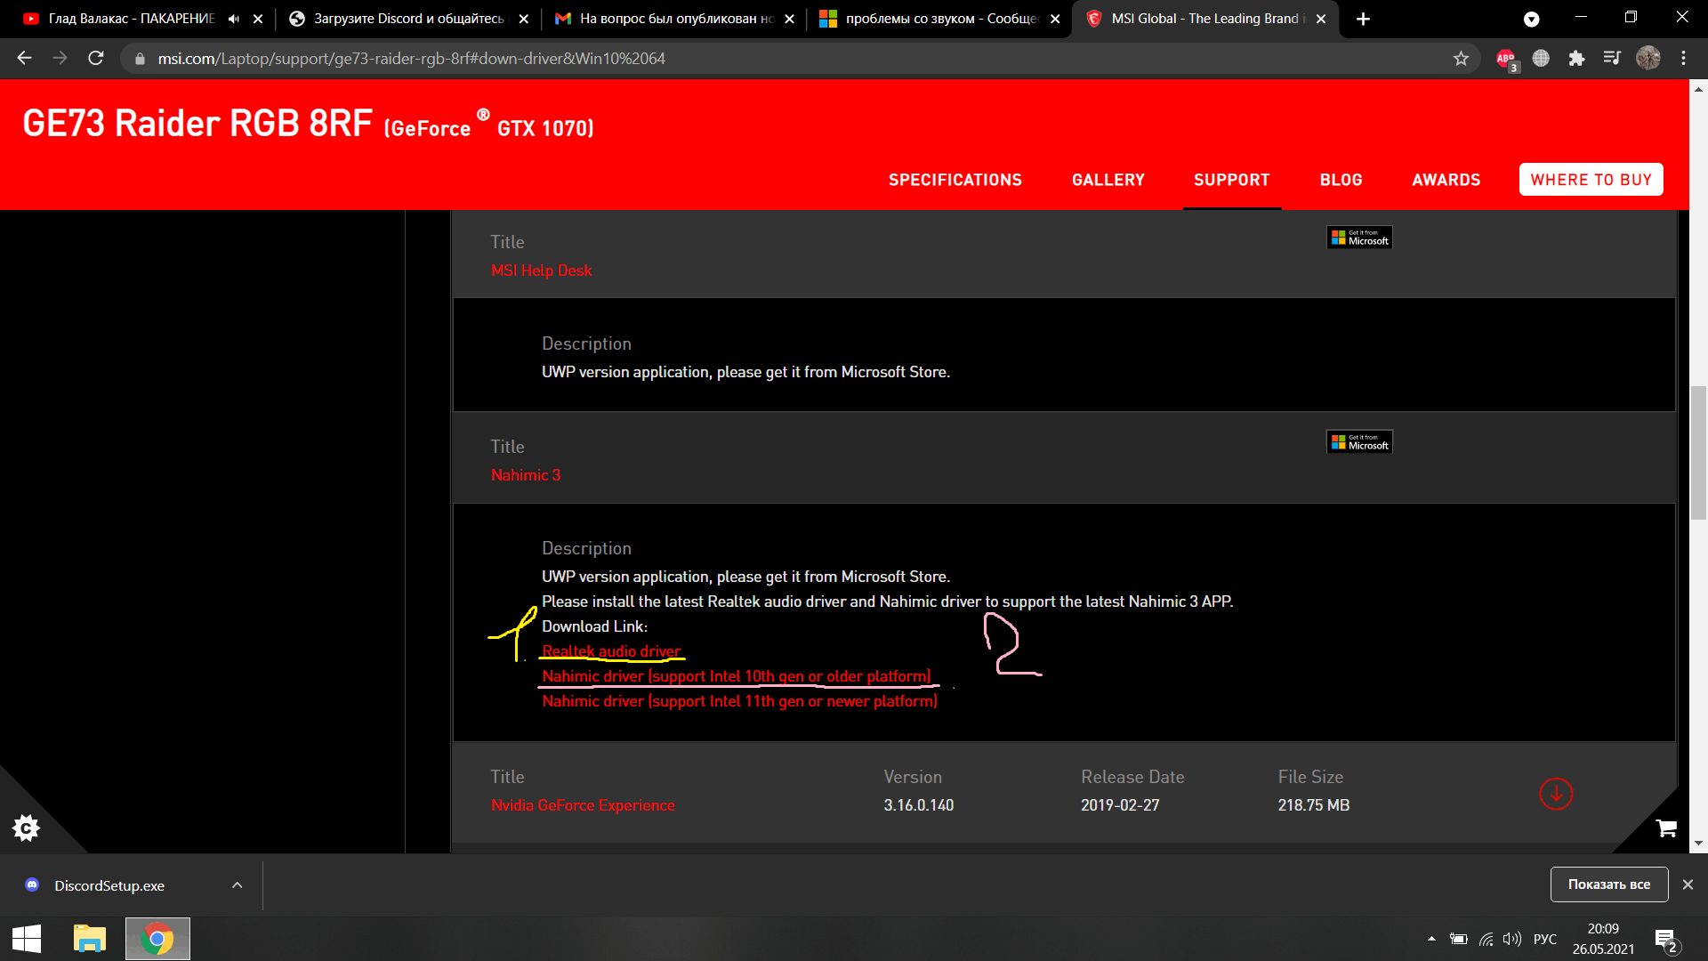
Task: Click the browser back arrow
Action: coord(24,58)
